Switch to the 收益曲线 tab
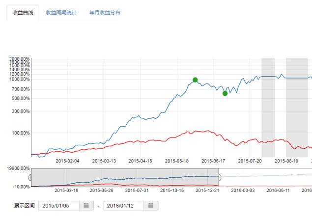312x220 pixels. [x=23, y=12]
